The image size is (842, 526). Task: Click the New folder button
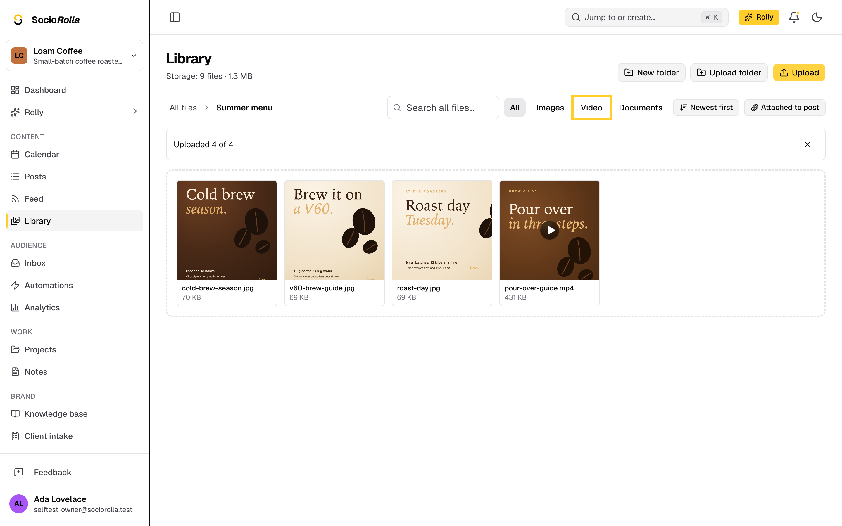coord(651,72)
